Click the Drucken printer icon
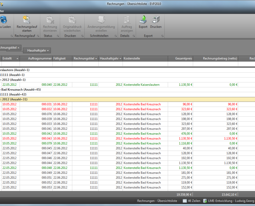The image size is (255, 206). coord(156,20)
